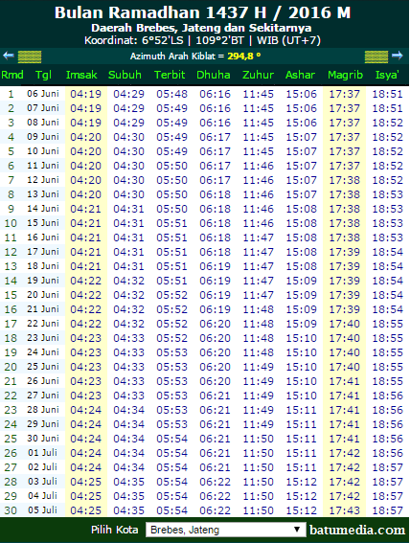Image resolution: width=410 pixels, height=543 pixels.
Task: Click Terbit time in the 11 Juni row
Action: [x=171, y=166]
